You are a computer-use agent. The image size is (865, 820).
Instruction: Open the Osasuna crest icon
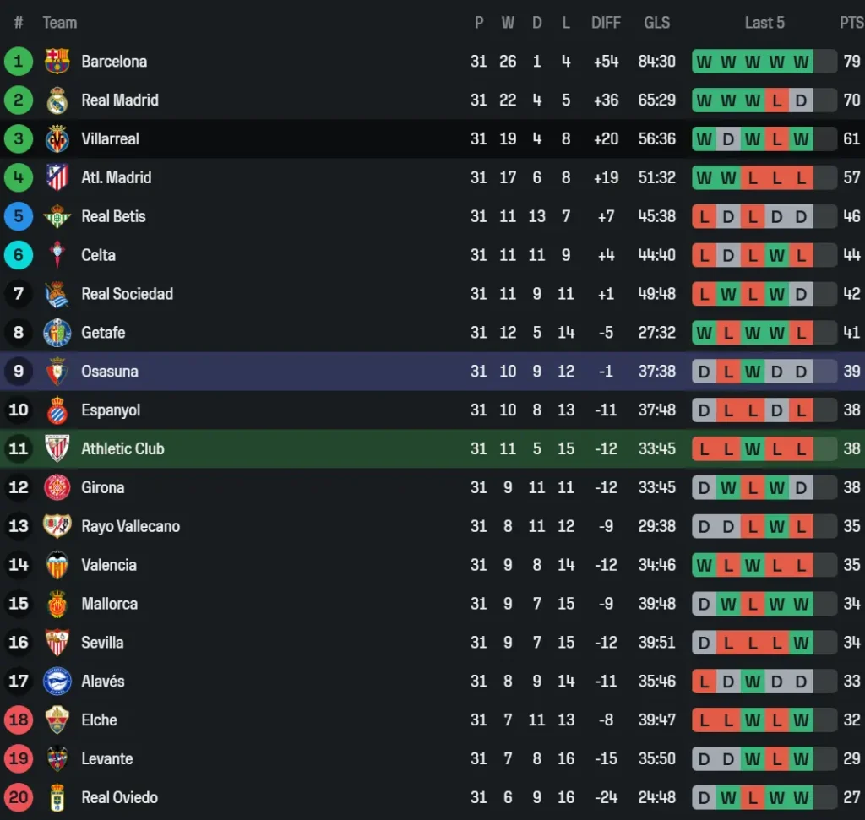click(x=57, y=372)
